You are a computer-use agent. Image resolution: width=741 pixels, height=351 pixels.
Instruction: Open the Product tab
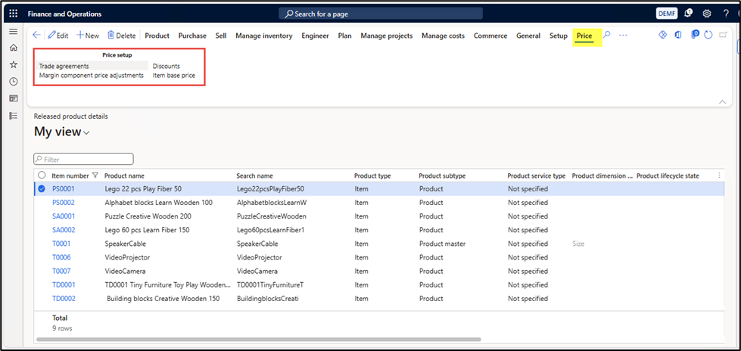coord(157,36)
